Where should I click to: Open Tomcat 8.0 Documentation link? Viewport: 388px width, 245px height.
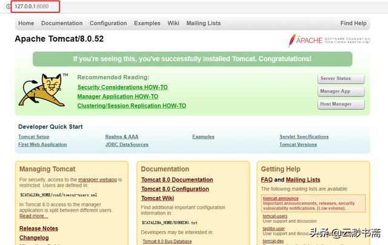[177, 180]
